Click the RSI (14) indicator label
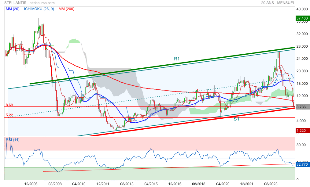This screenshot has height=187, width=310. 13,140
